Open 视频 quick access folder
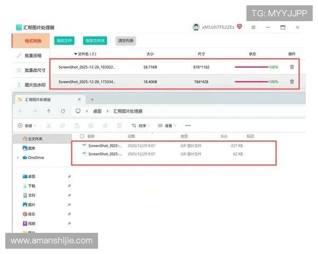The width and height of the screenshot is (318, 254). coord(29,223)
